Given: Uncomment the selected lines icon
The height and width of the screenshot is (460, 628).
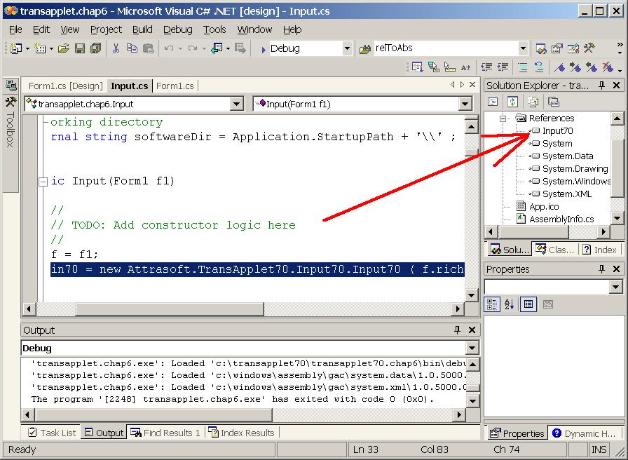Looking at the screenshot, I should click(x=539, y=67).
